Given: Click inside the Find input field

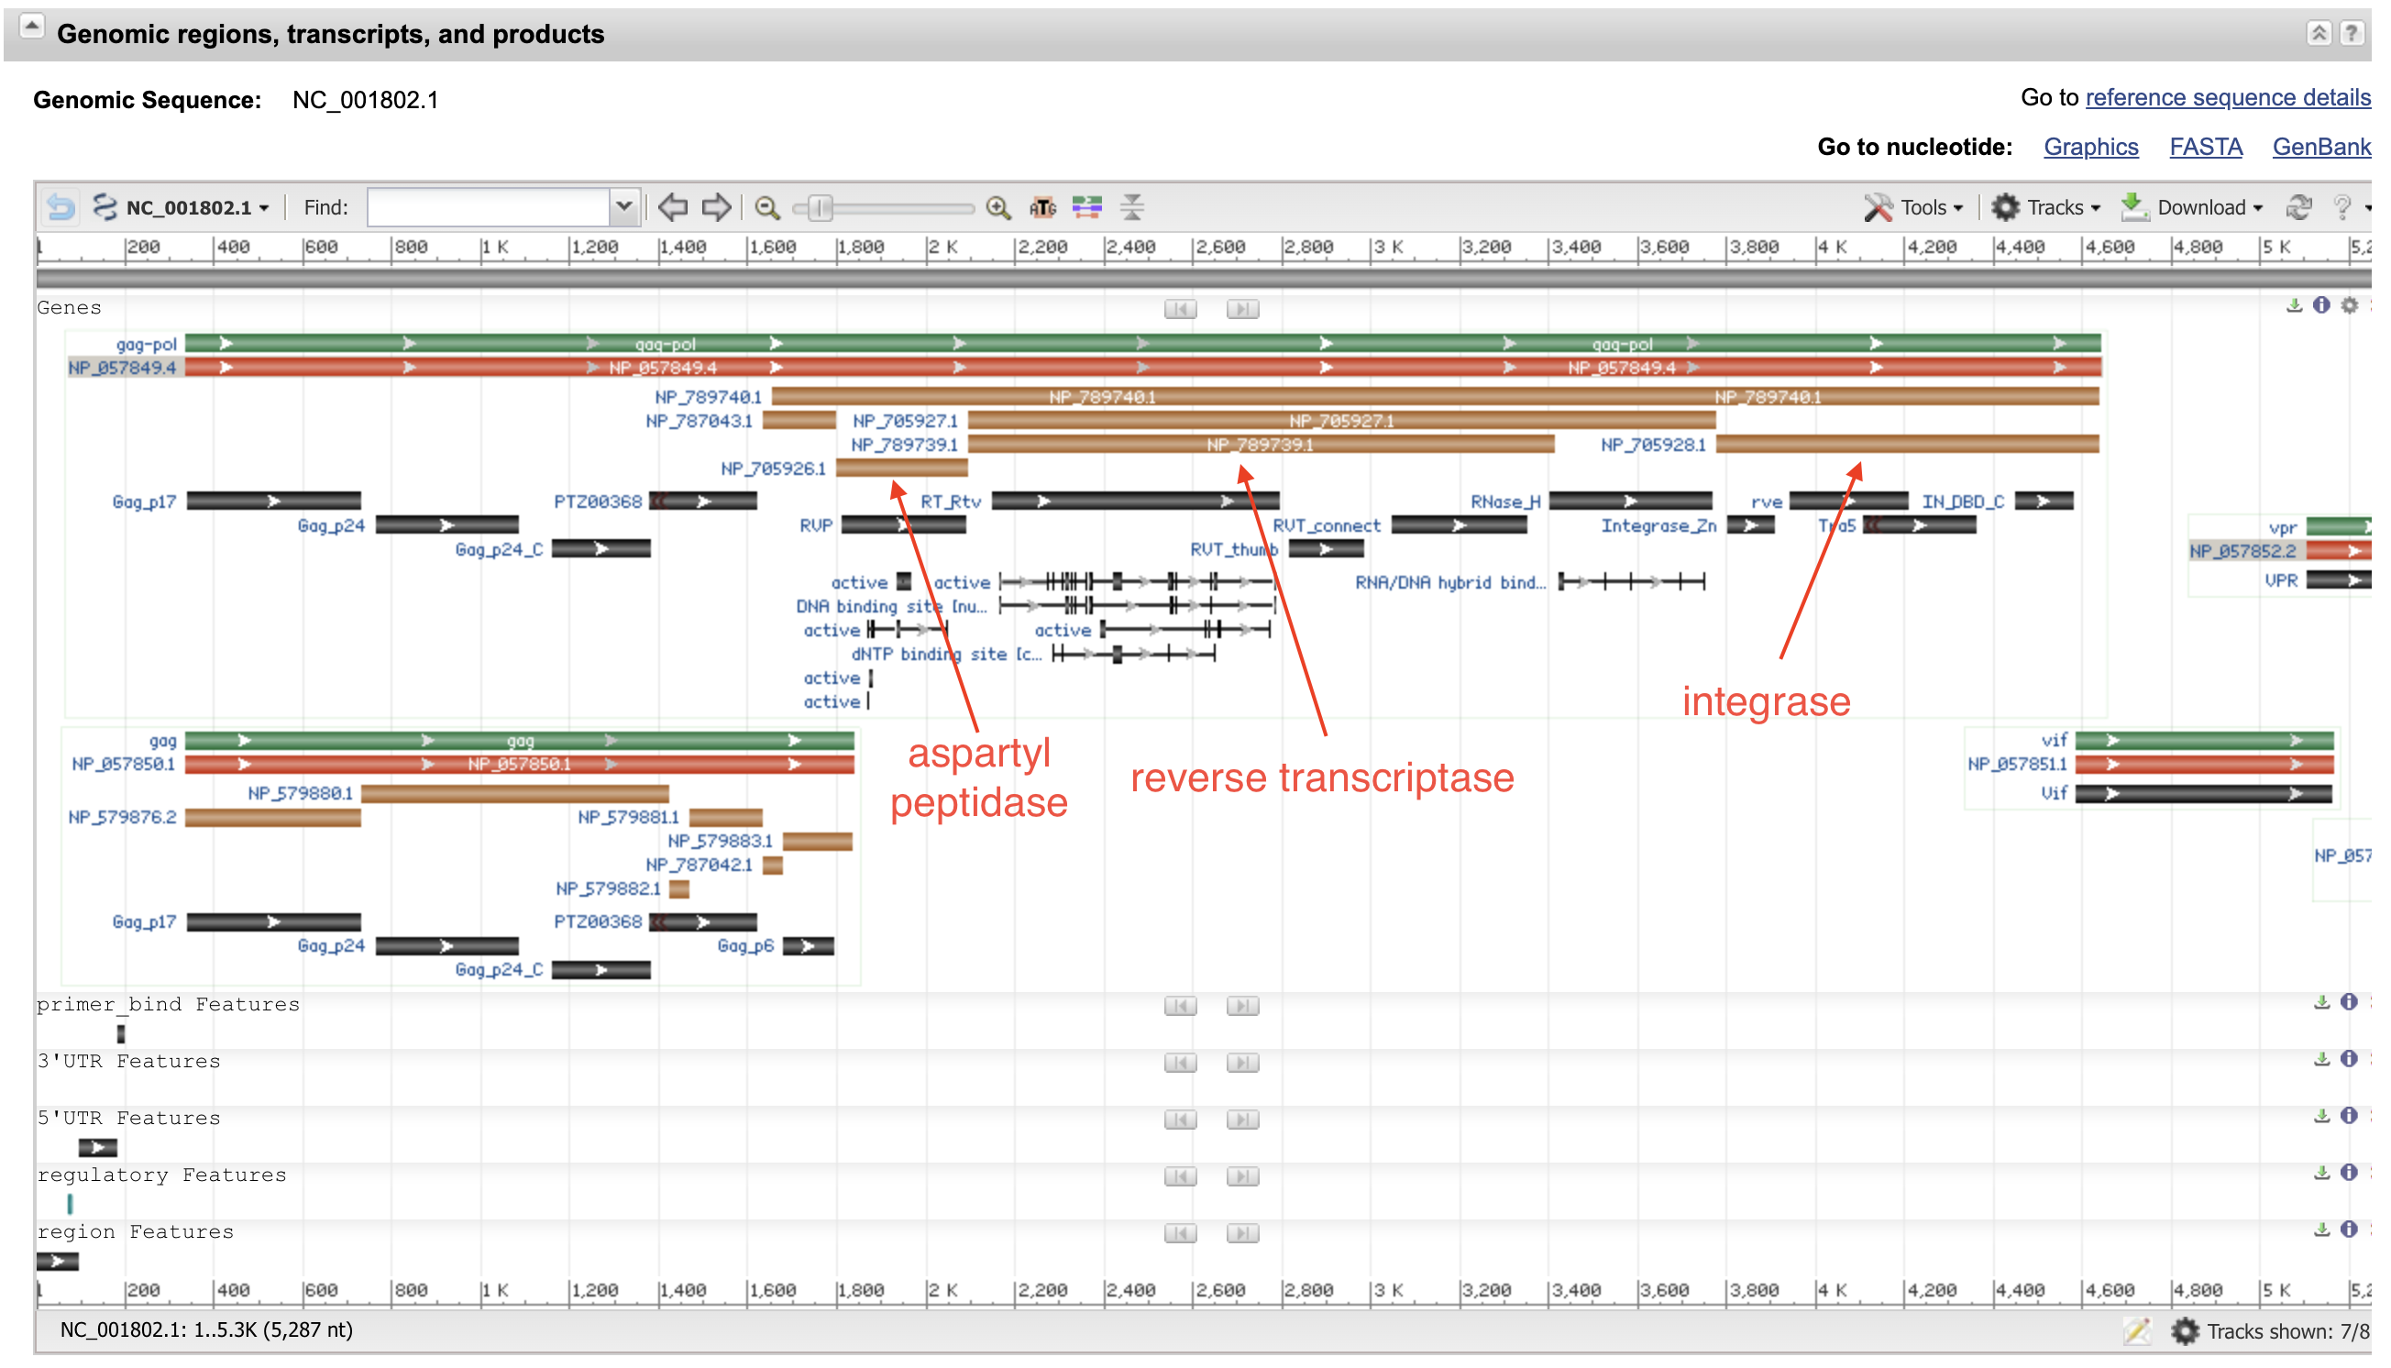Looking at the screenshot, I should coord(489,207).
